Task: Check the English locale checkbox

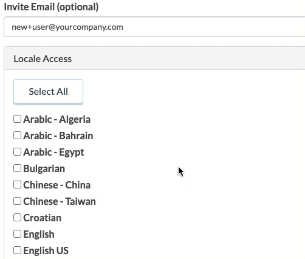Action: tap(17, 234)
